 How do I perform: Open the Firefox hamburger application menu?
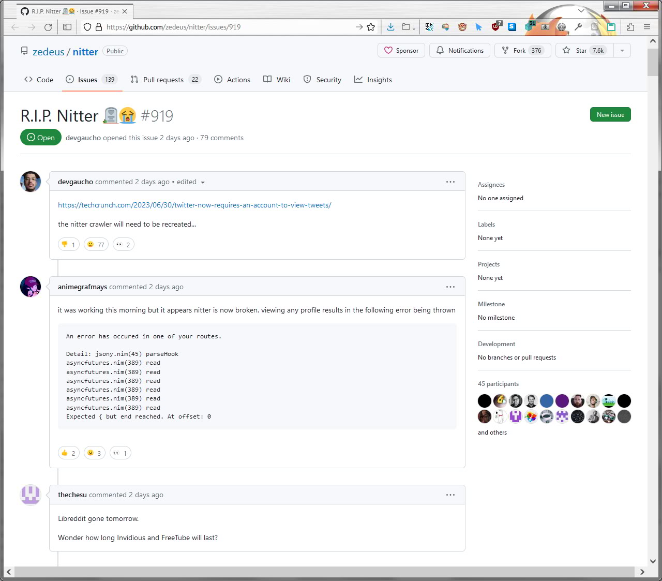click(647, 27)
